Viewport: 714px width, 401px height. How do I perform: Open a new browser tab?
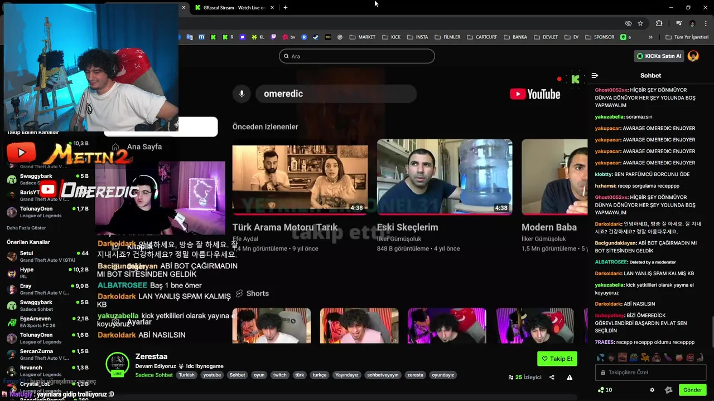click(285, 7)
